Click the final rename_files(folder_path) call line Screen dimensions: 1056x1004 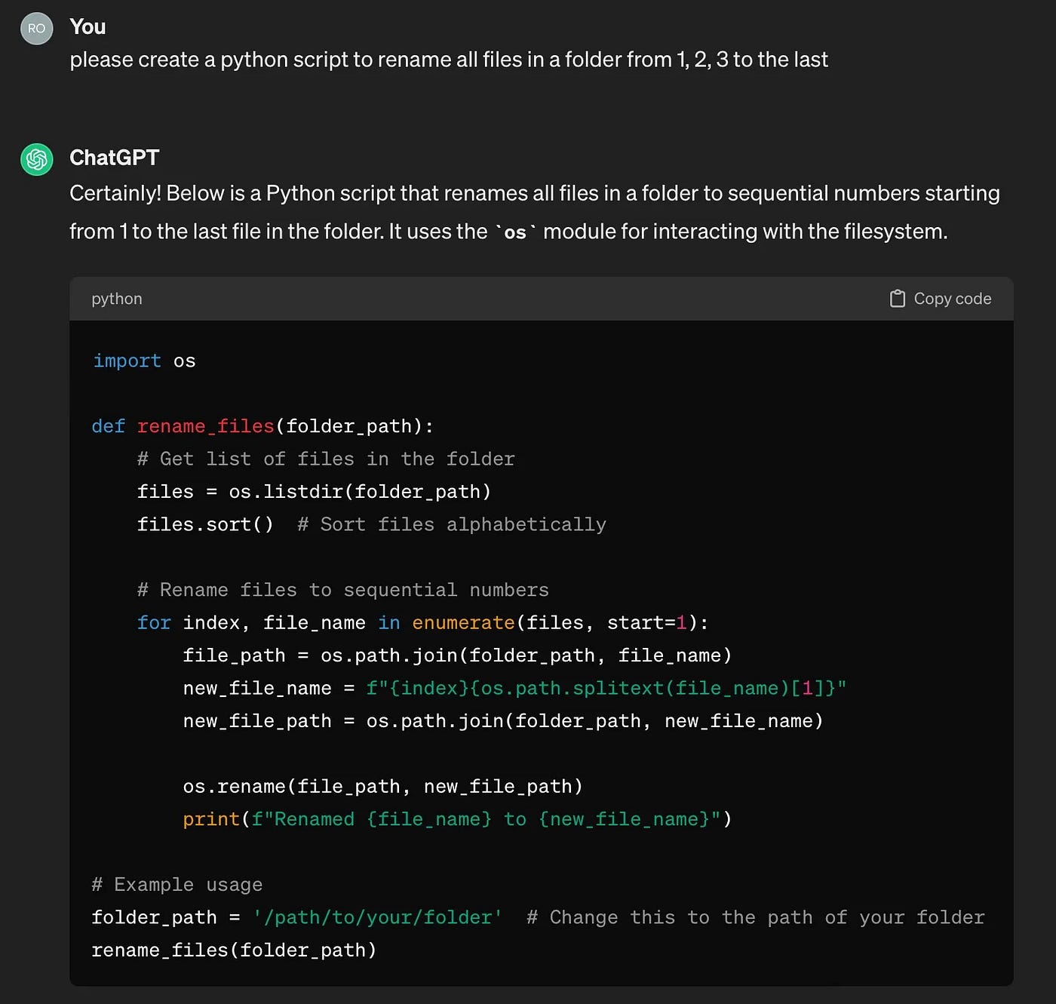(234, 950)
